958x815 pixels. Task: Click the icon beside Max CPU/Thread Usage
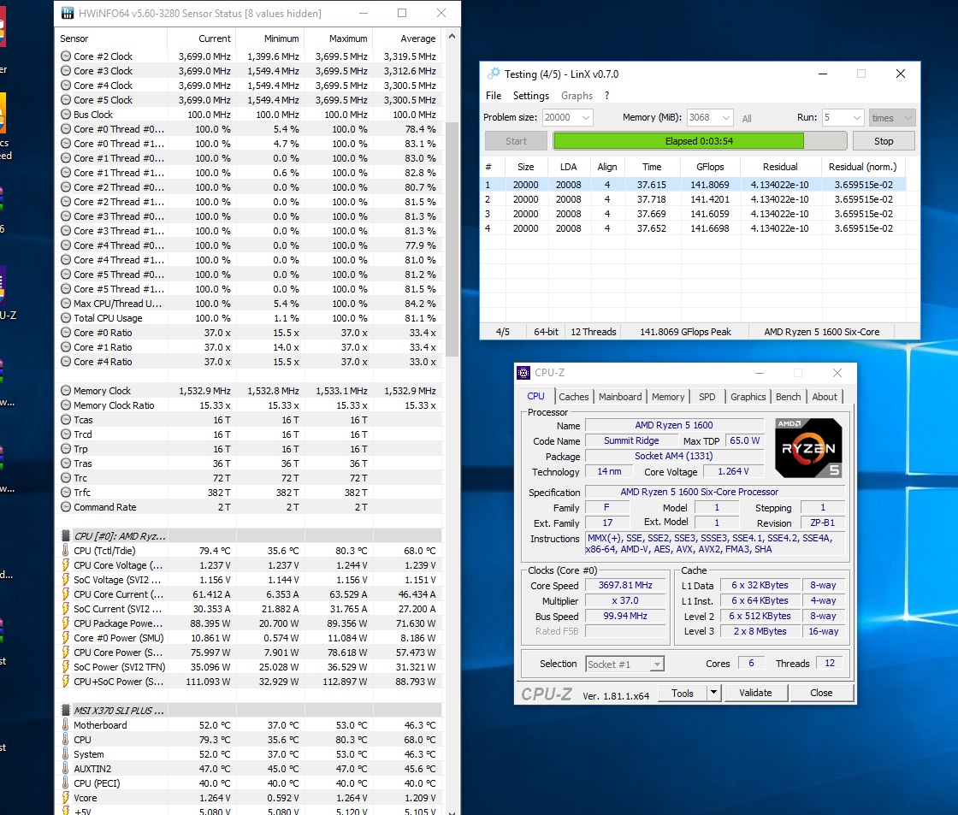tap(66, 304)
